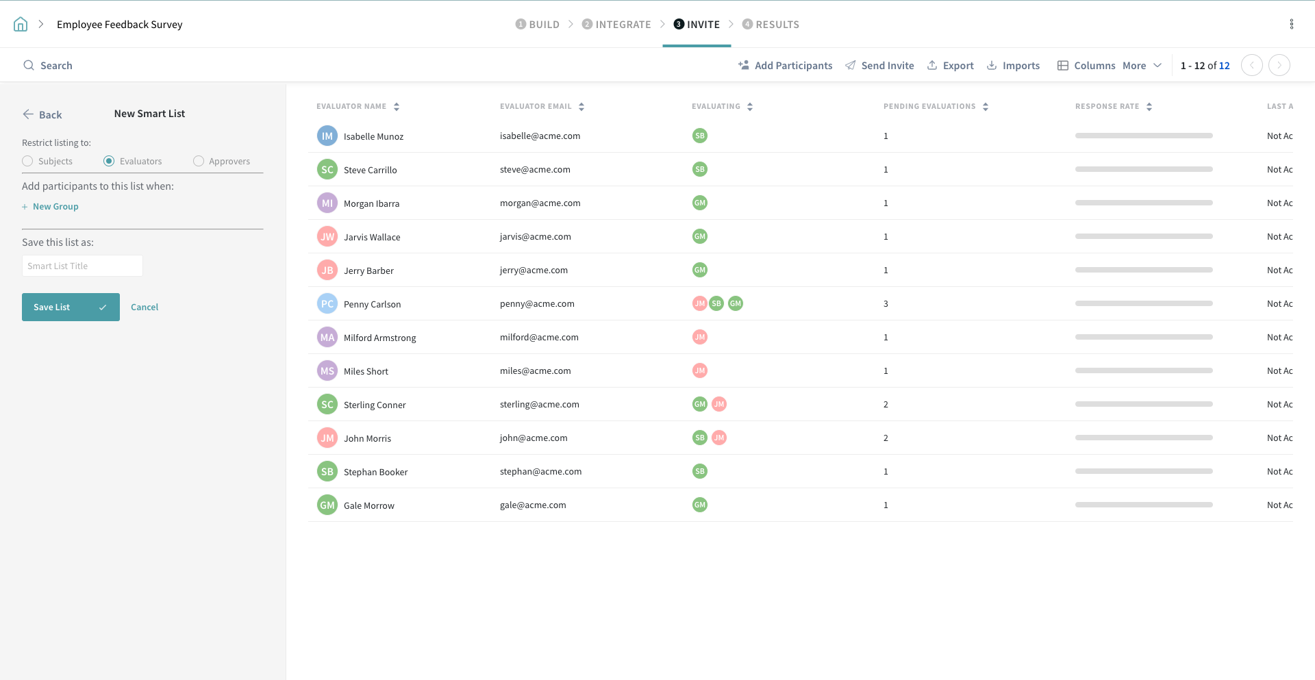Select the Subjects radio button
The width and height of the screenshot is (1315, 680).
27,162
